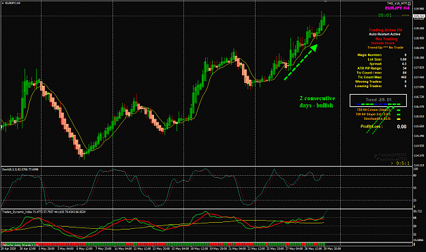Click the red Trading Active H4 status
The height and width of the screenshot is (252, 426).
pos(385,30)
